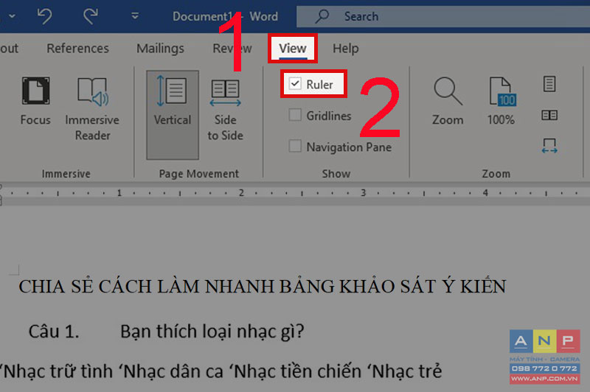Choose Page Width zoom view
The width and height of the screenshot is (590, 392).
(549, 145)
